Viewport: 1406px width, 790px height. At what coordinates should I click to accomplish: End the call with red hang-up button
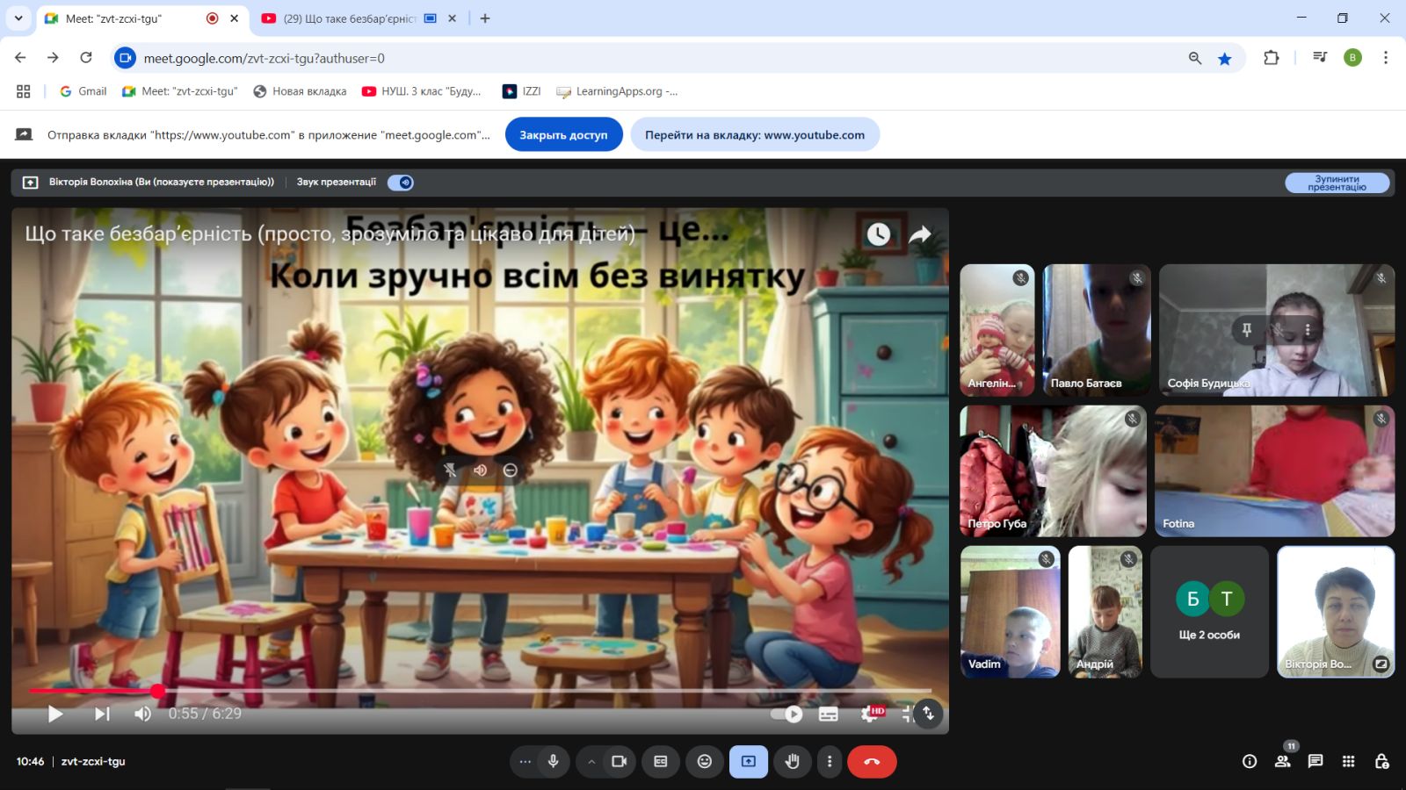click(872, 761)
